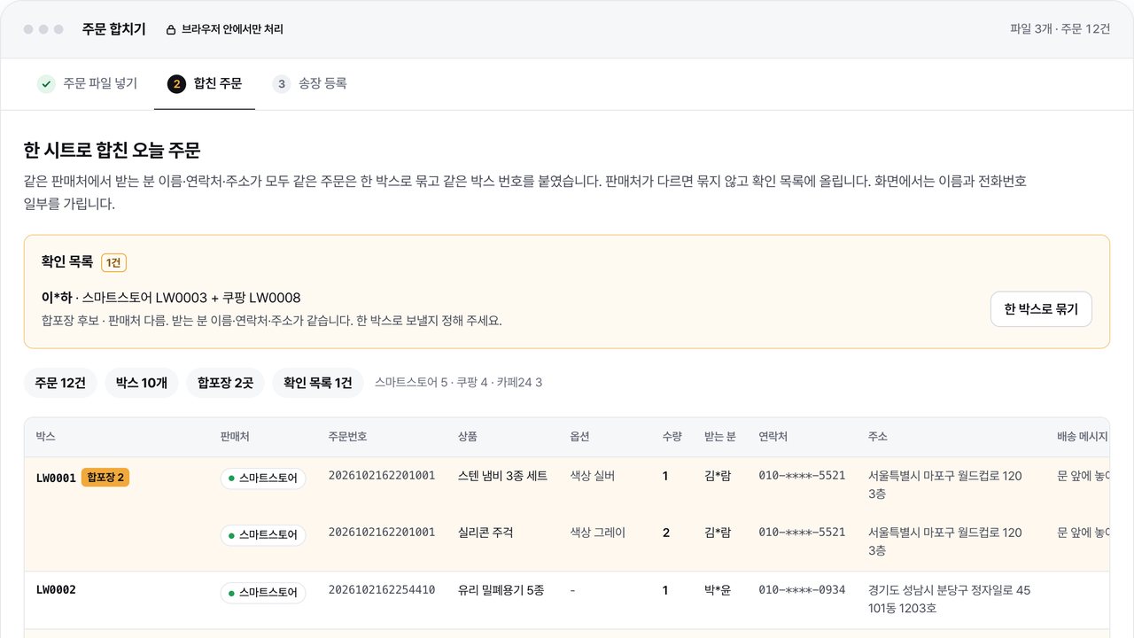The width and height of the screenshot is (1134, 638).
Task: Select the 수량 column header
Action: 672,437
